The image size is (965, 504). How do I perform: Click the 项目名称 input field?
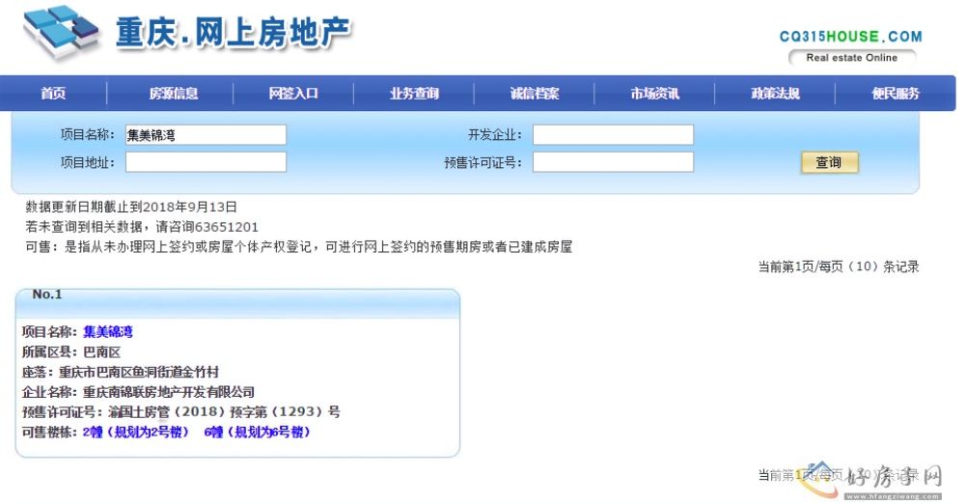point(206,135)
